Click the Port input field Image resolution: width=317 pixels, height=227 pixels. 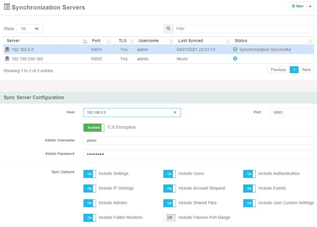[292, 112]
